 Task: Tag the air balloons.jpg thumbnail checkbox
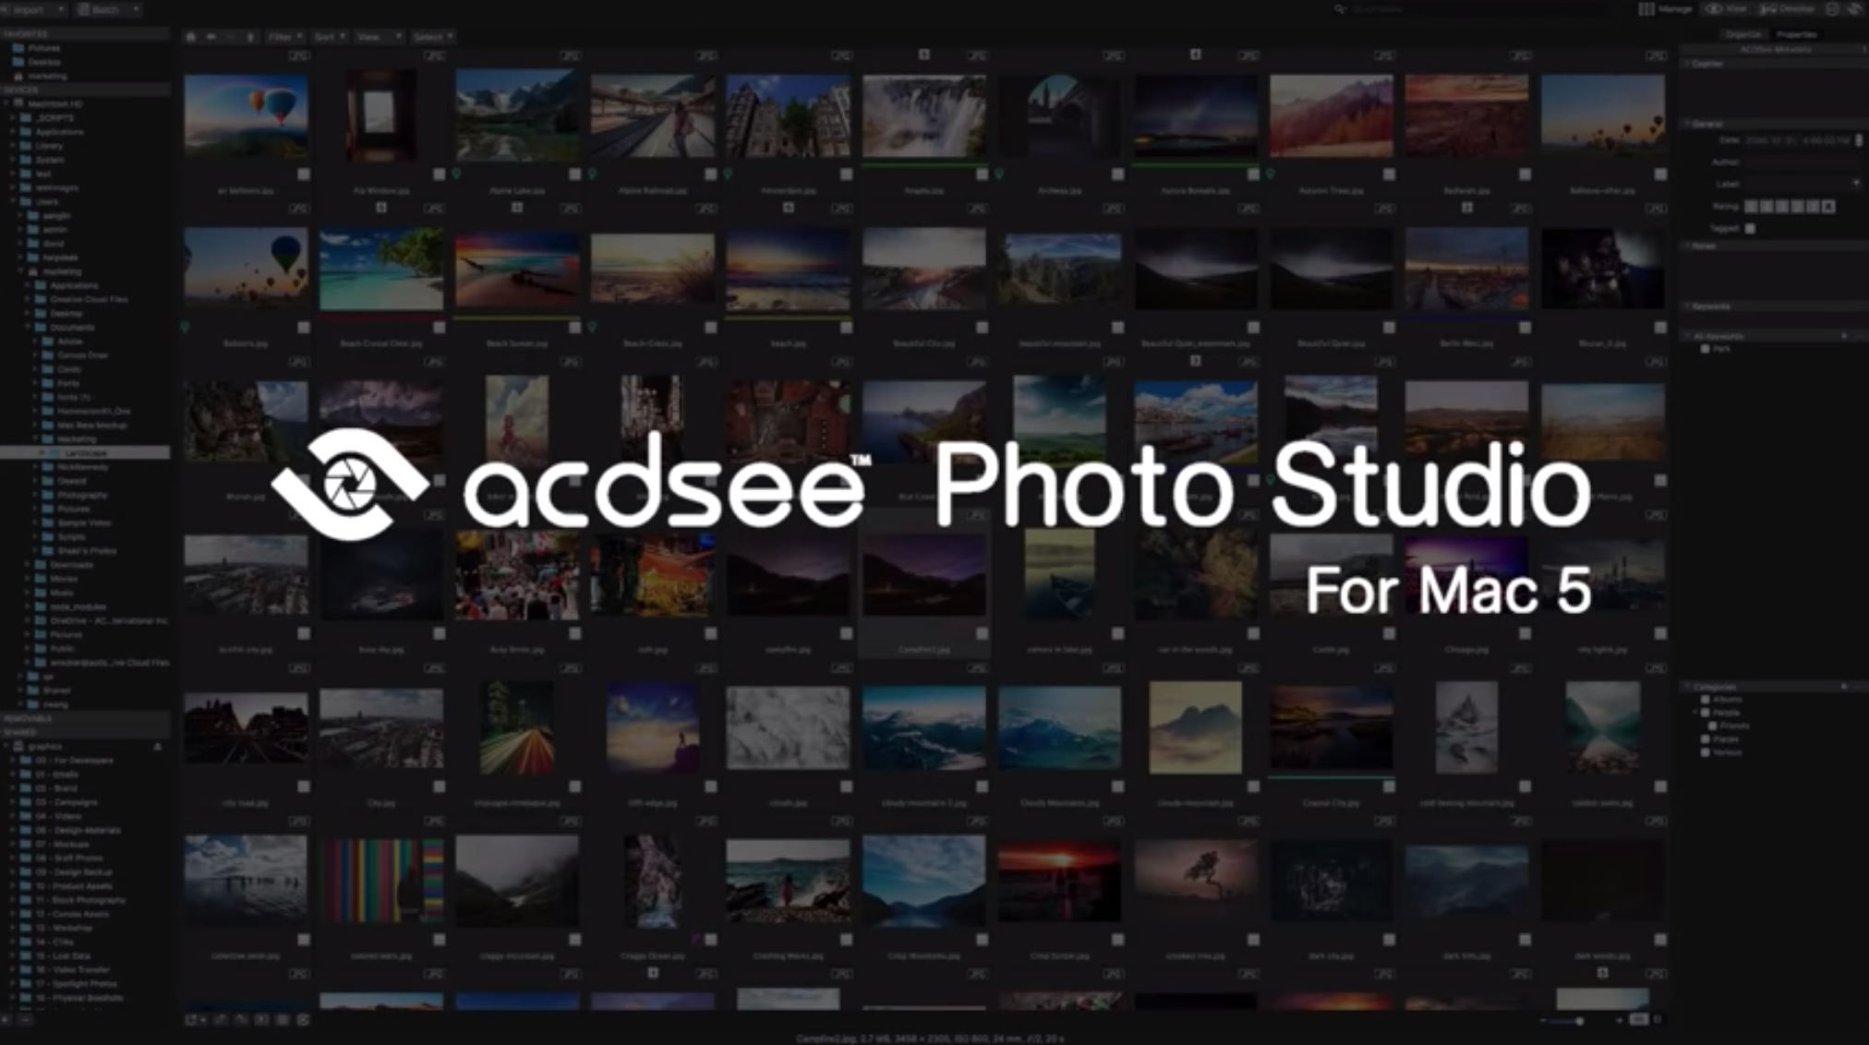[x=303, y=174]
